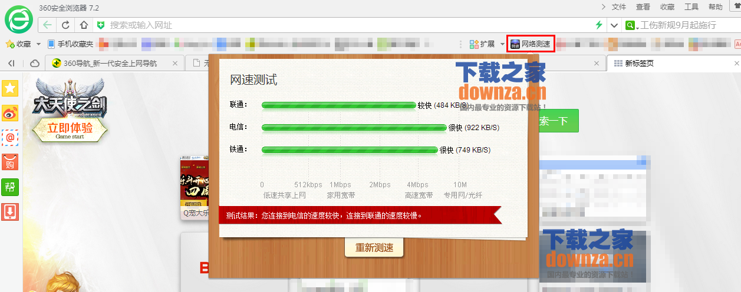Click the 低速共享上网 scale label
This screenshot has height=292, width=741.
tap(284, 195)
